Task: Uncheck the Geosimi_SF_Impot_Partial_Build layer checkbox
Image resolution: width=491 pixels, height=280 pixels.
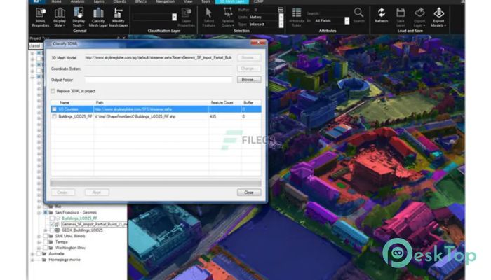Action: coord(52,224)
